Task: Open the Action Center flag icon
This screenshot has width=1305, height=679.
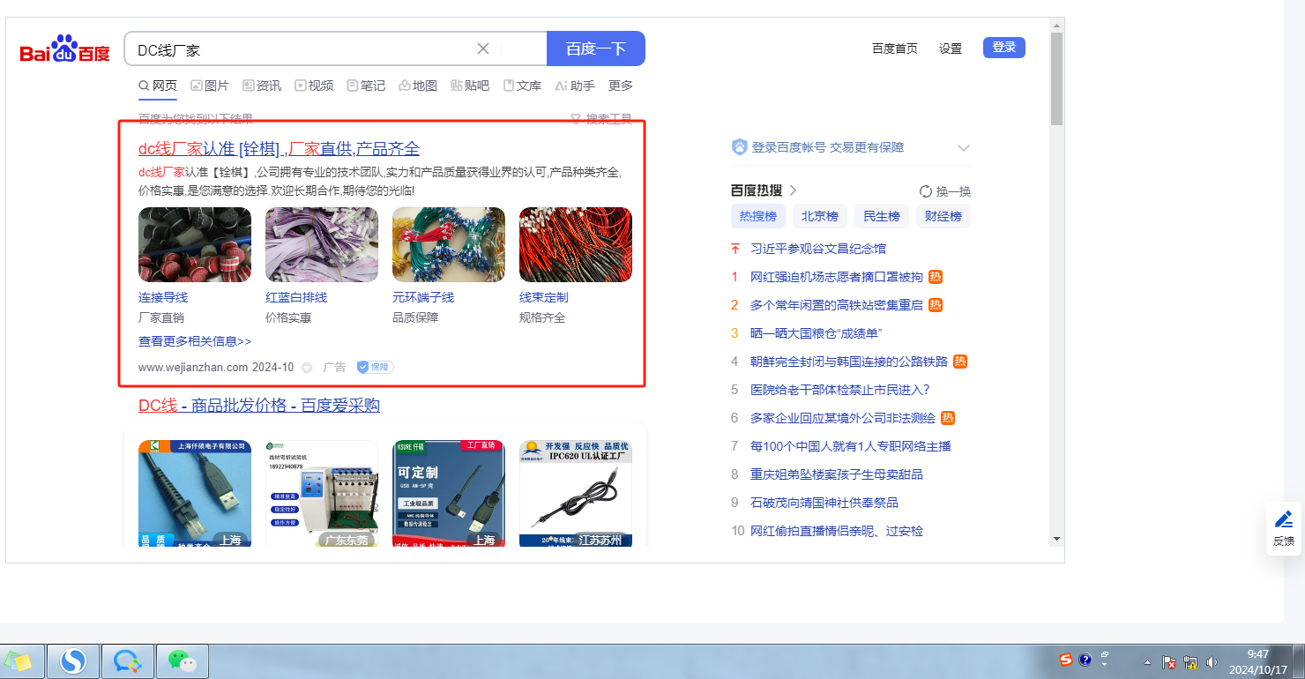Action: (x=1170, y=661)
